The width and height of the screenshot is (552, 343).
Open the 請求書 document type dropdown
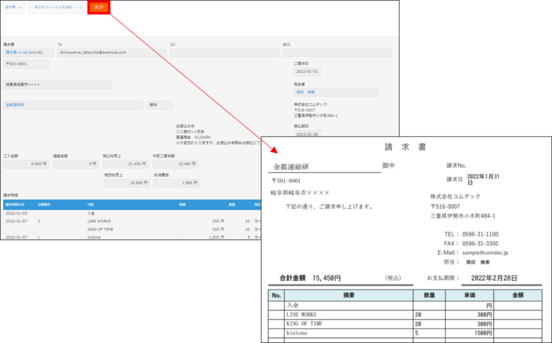[12, 8]
